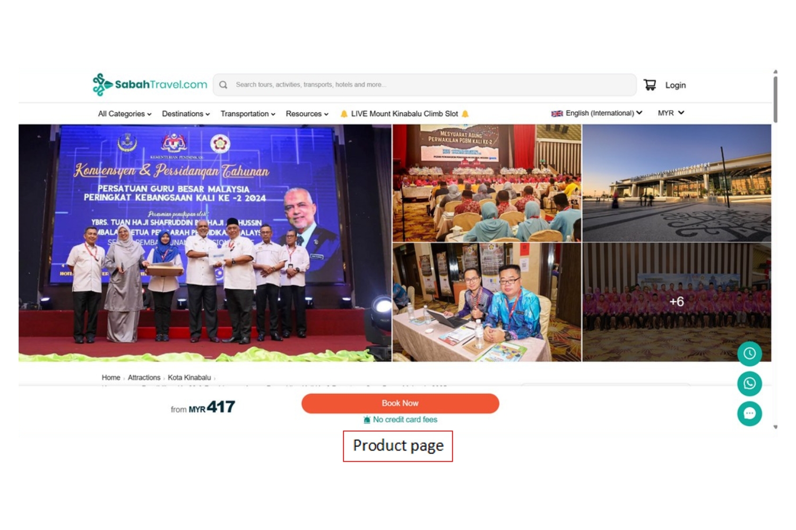Open the live chat bubble button
The height and width of the screenshot is (530, 796).
[749, 414]
